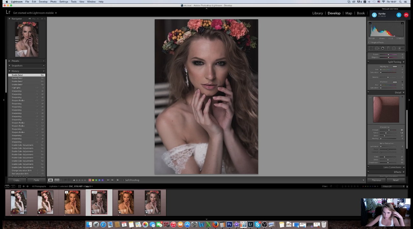Image resolution: width=413 pixels, height=229 pixels.
Task: Select the Adjustment Brush tool
Action: (400, 48)
